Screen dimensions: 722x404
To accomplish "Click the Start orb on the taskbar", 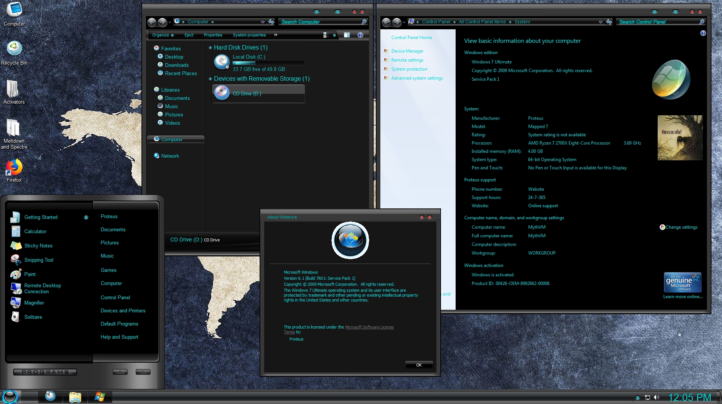I will [x=10, y=396].
